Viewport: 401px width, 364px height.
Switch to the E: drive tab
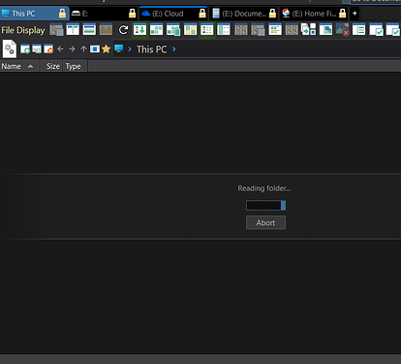point(104,14)
